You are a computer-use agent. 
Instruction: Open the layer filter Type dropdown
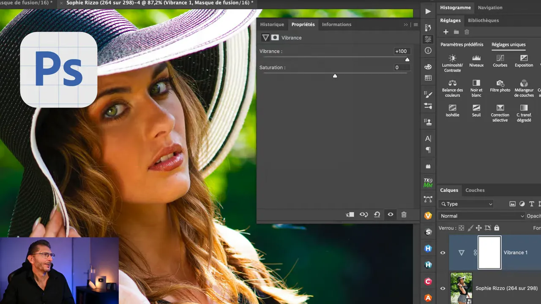point(467,204)
